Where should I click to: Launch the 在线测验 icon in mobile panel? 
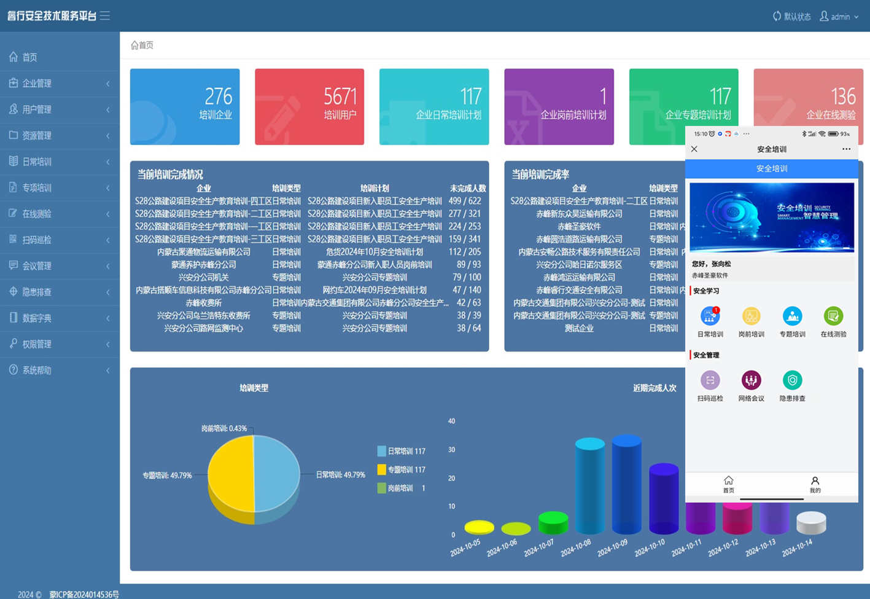tap(833, 316)
